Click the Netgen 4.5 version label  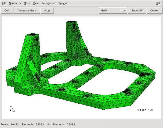(144, 110)
